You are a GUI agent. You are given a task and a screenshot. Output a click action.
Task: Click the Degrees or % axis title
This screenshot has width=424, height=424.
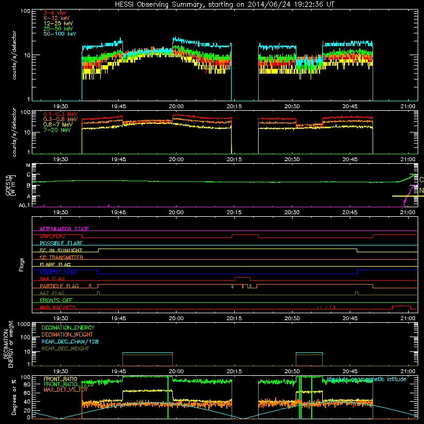tap(14, 397)
